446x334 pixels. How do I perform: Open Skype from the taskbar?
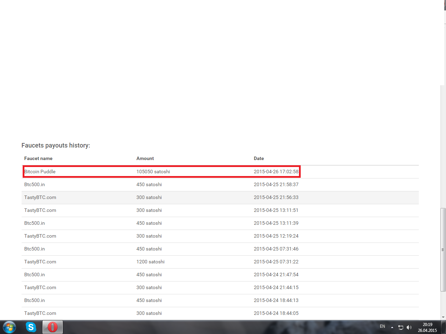[31, 327]
